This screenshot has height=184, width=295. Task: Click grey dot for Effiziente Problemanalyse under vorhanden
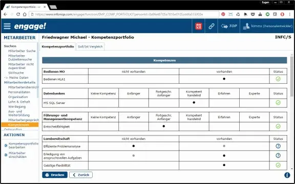[224, 146]
